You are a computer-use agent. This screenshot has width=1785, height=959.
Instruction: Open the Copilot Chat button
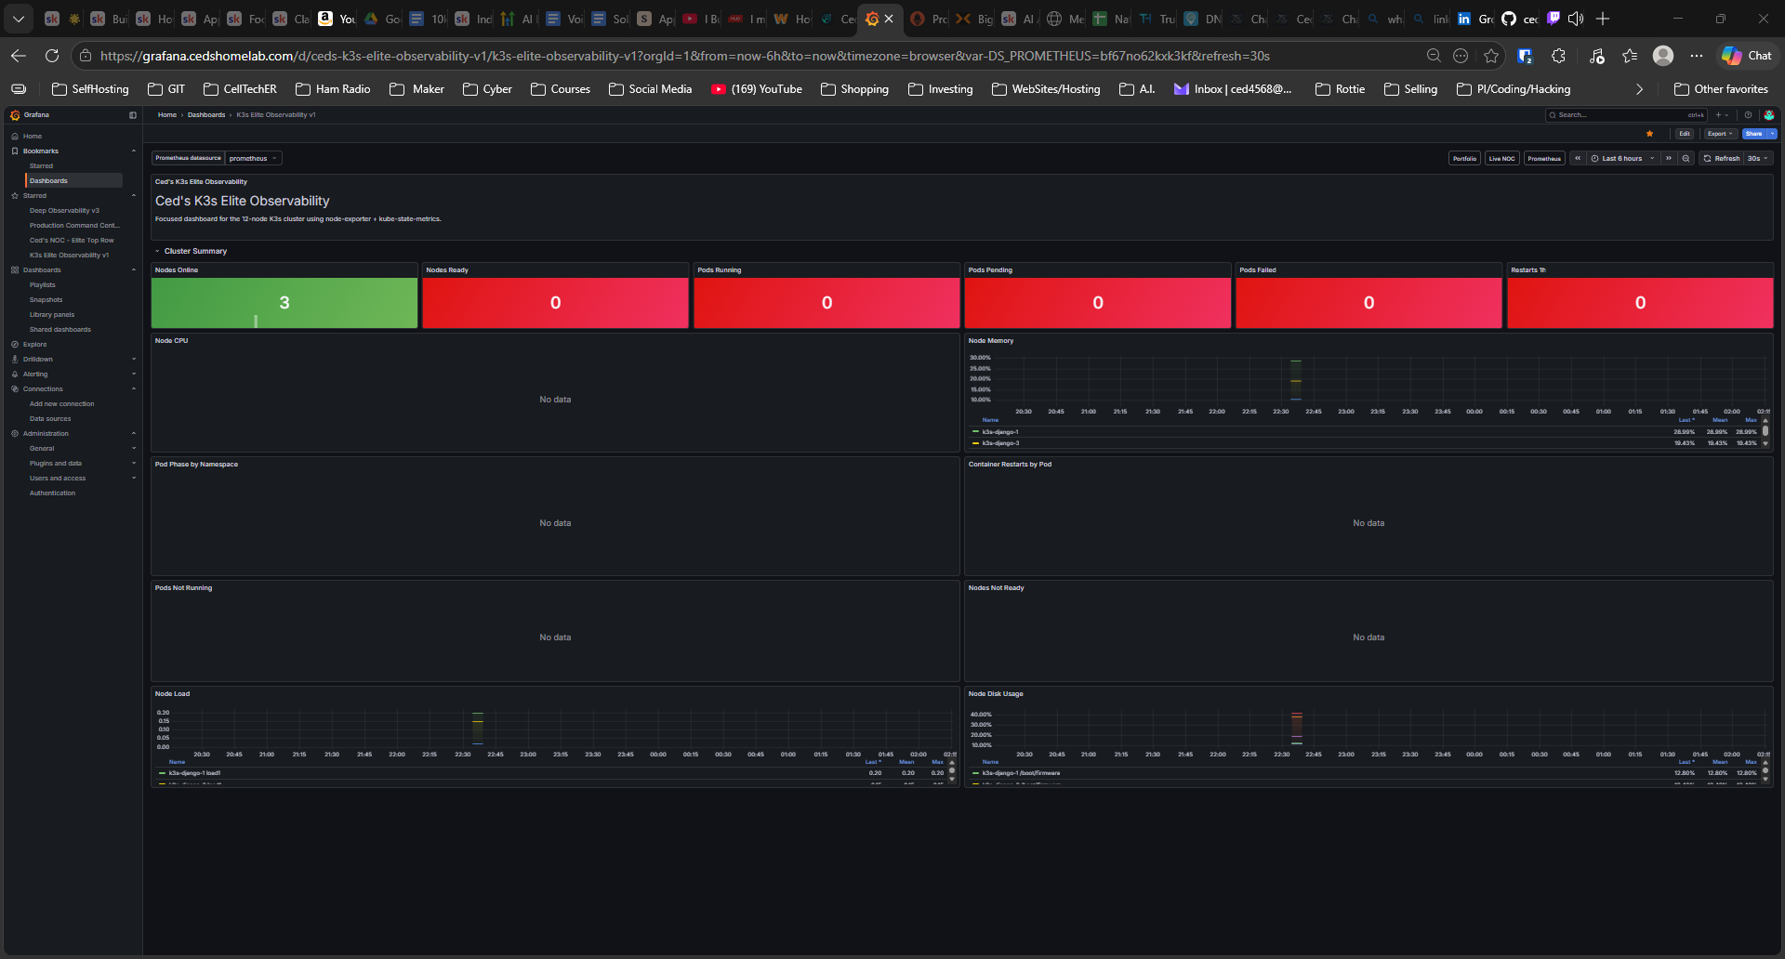click(1747, 56)
